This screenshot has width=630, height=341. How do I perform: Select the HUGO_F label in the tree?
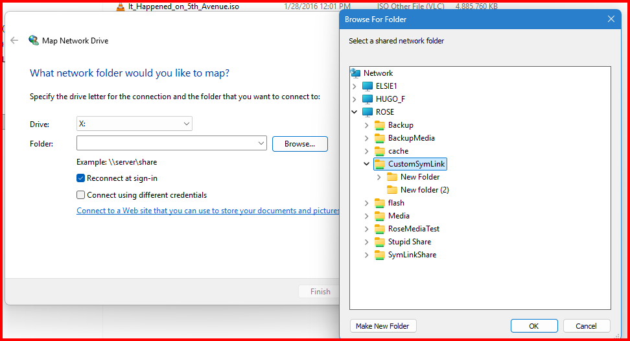(x=390, y=99)
